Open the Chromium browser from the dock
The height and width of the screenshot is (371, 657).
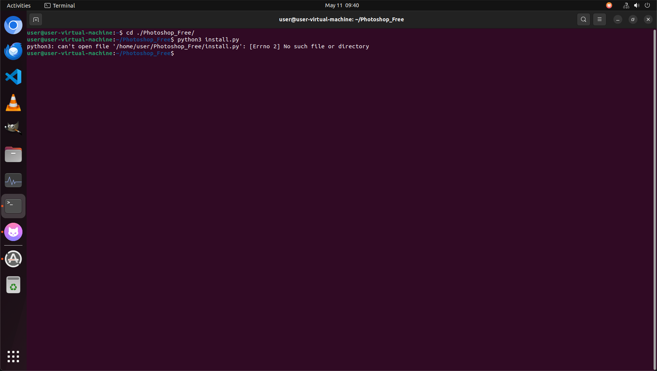[x=13, y=25]
